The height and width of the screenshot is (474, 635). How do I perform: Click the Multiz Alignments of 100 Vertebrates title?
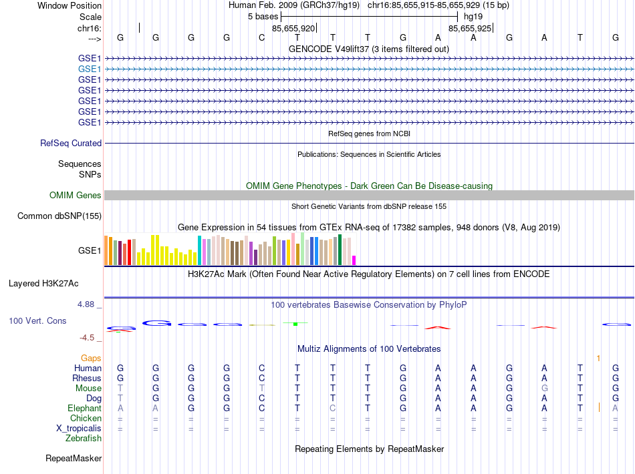point(369,349)
